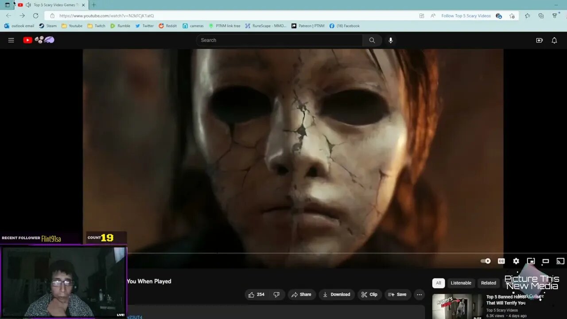567x319 pixels.
Task: Select the All filter chip
Action: (438, 283)
